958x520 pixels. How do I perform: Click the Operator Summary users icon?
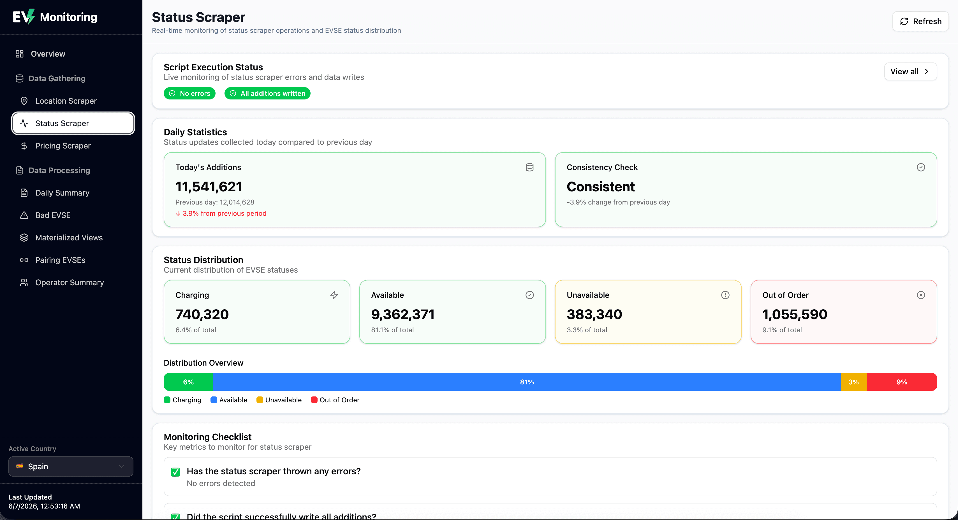point(24,282)
